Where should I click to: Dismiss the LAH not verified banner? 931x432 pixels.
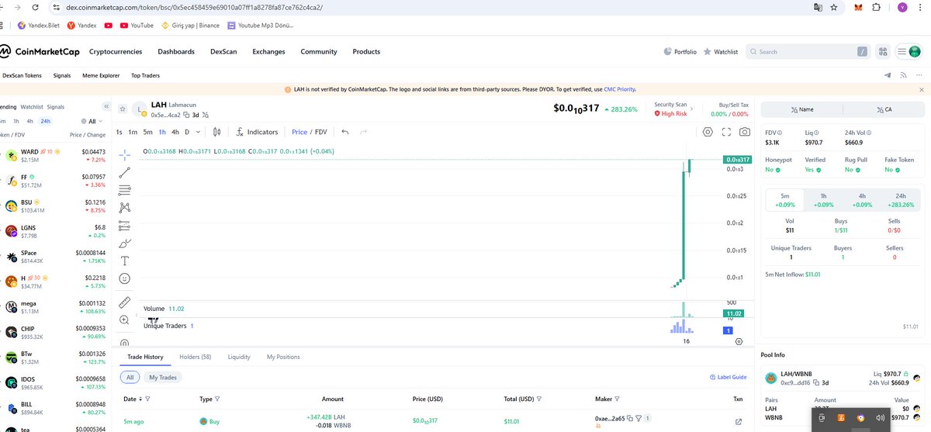pyautogui.click(x=922, y=89)
